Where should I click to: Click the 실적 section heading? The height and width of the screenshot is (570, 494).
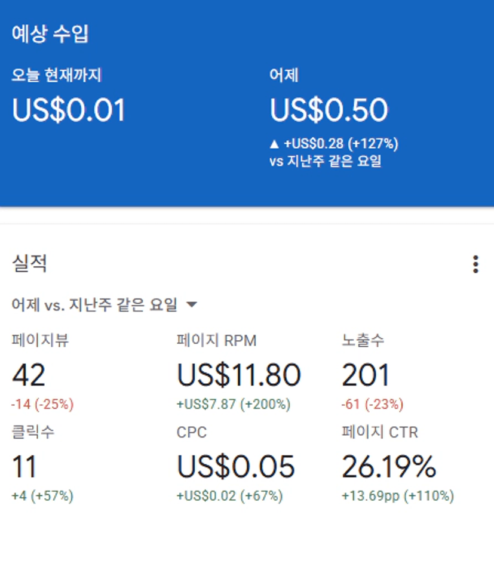click(x=30, y=263)
